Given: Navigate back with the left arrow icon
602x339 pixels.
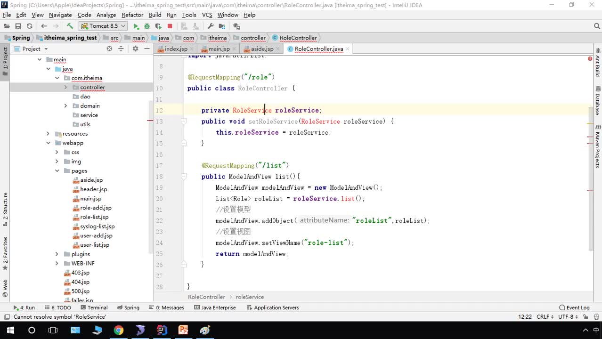Looking at the screenshot, I should (44, 26).
